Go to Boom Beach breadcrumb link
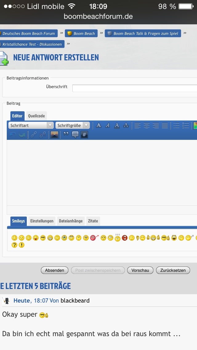 click(81, 33)
